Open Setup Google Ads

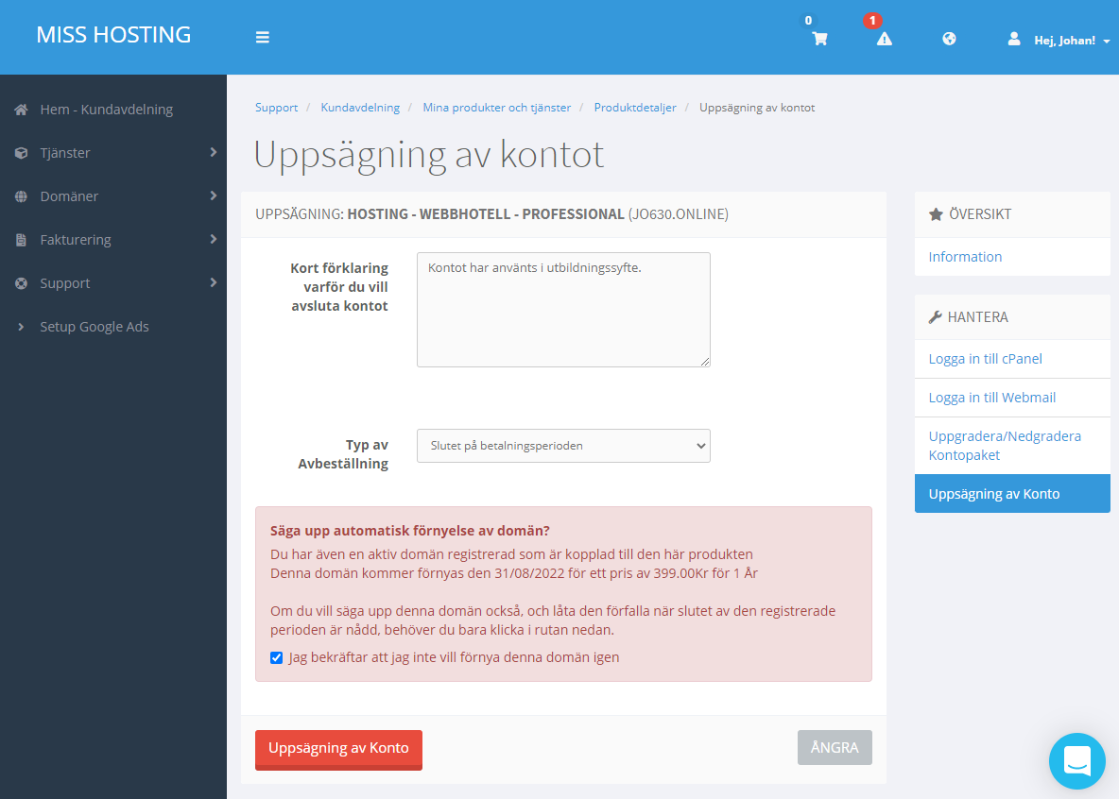click(95, 327)
